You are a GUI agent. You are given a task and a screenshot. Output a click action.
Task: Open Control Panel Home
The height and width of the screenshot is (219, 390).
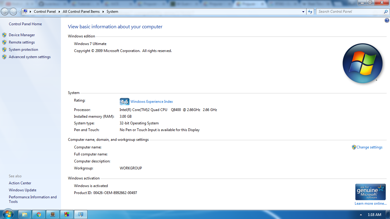[25, 24]
